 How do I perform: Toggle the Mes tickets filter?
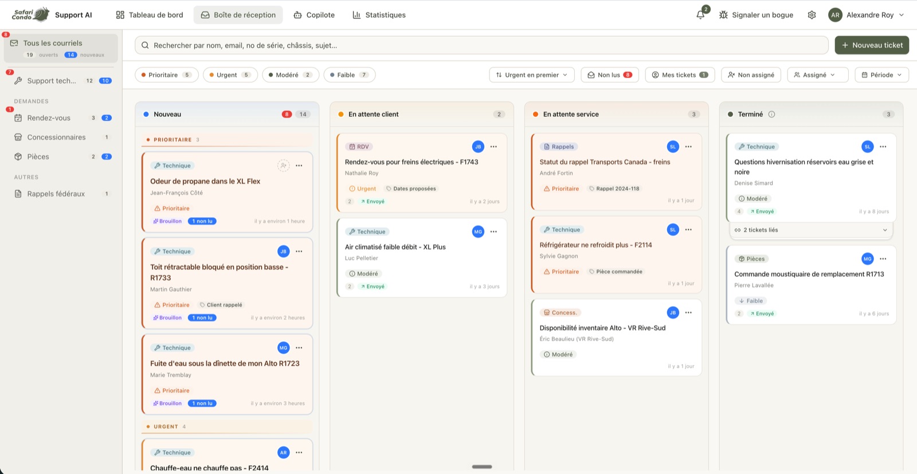point(680,75)
